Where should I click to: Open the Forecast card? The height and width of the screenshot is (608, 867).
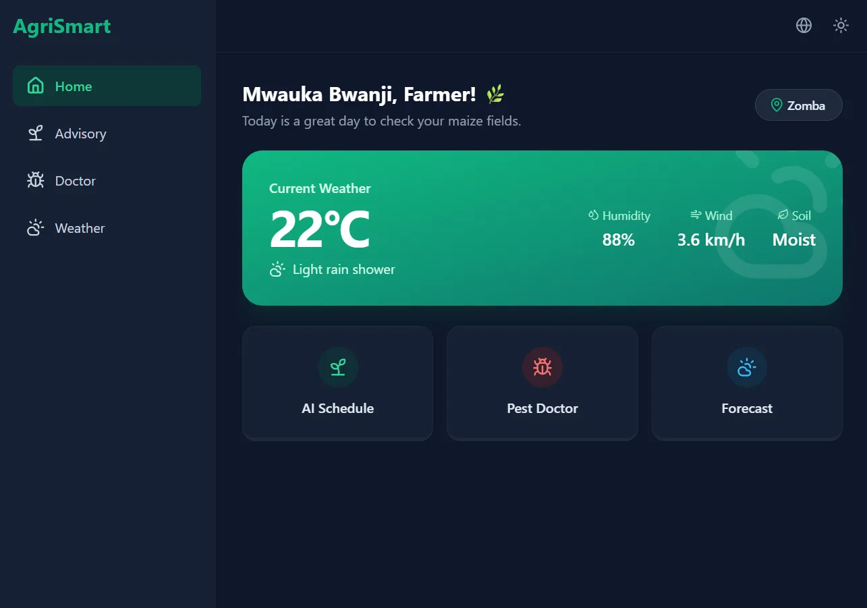pyautogui.click(x=747, y=383)
